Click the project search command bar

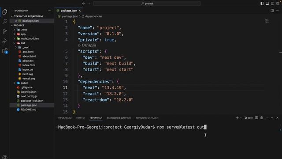point(147,4)
